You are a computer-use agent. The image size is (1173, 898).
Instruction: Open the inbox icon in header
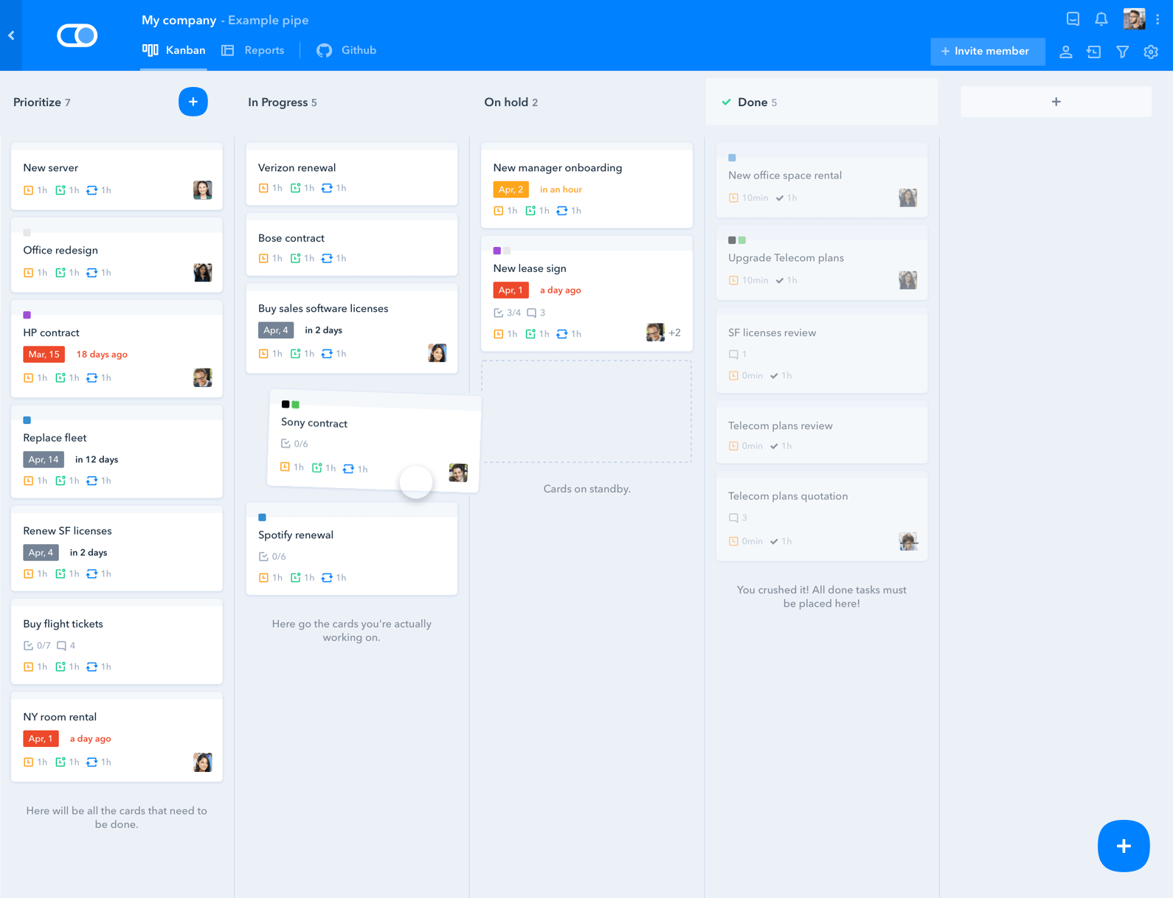pyautogui.click(x=1073, y=19)
